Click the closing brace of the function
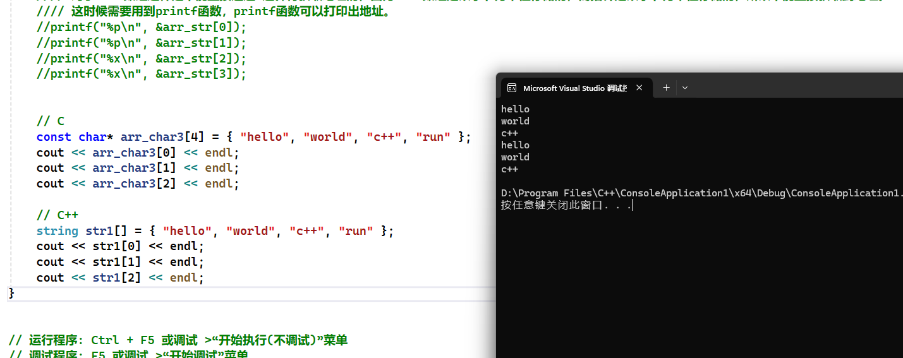 tap(11, 293)
